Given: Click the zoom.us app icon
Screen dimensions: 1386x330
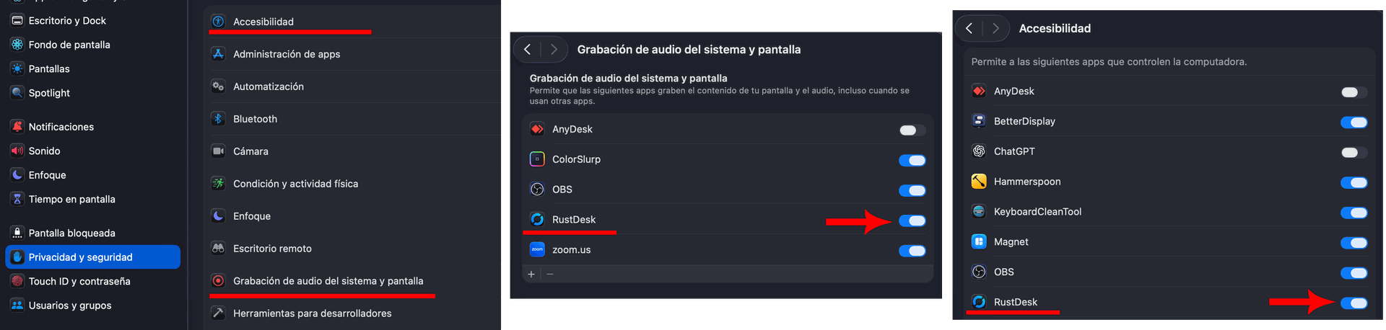Looking at the screenshot, I should (x=537, y=250).
